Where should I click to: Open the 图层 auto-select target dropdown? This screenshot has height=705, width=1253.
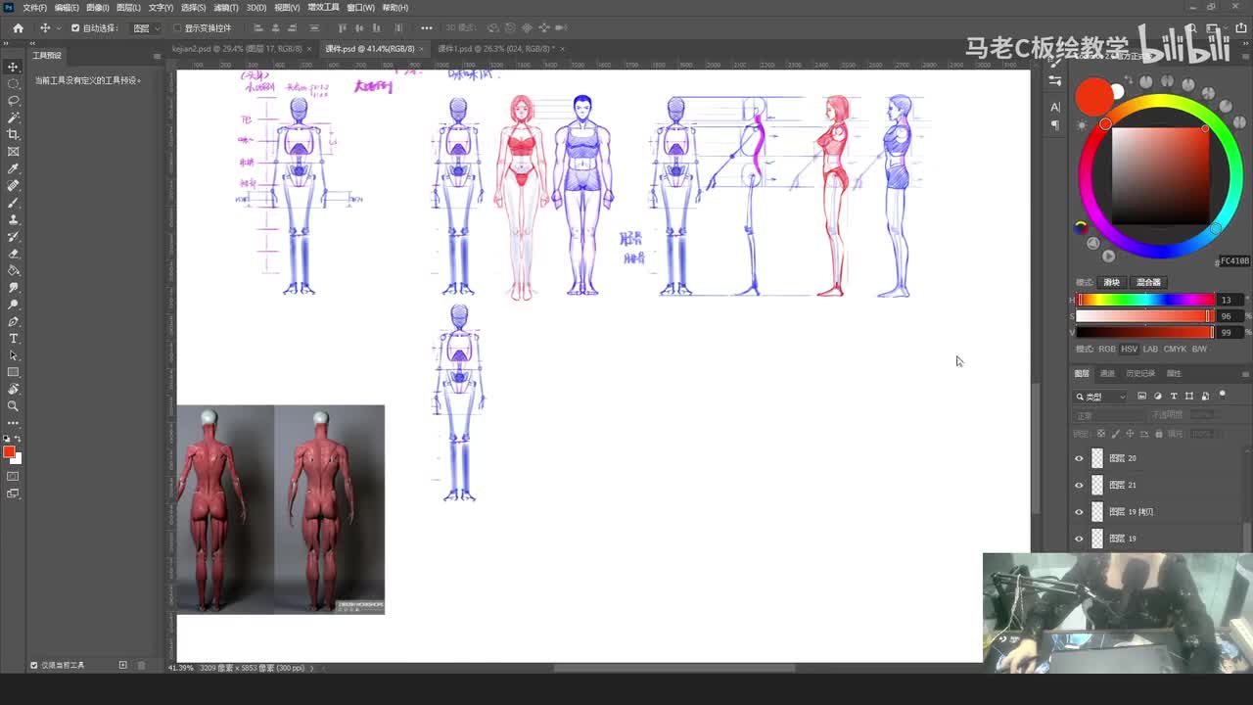pos(146,28)
